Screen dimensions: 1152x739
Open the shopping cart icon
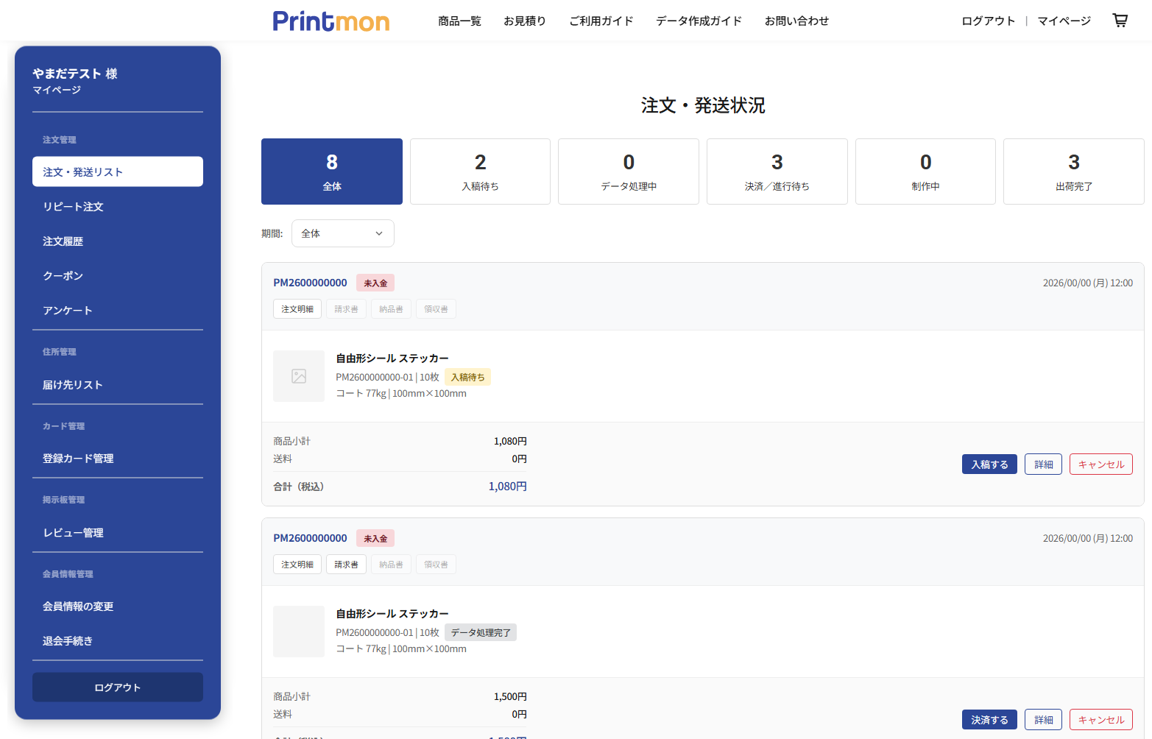(x=1120, y=21)
